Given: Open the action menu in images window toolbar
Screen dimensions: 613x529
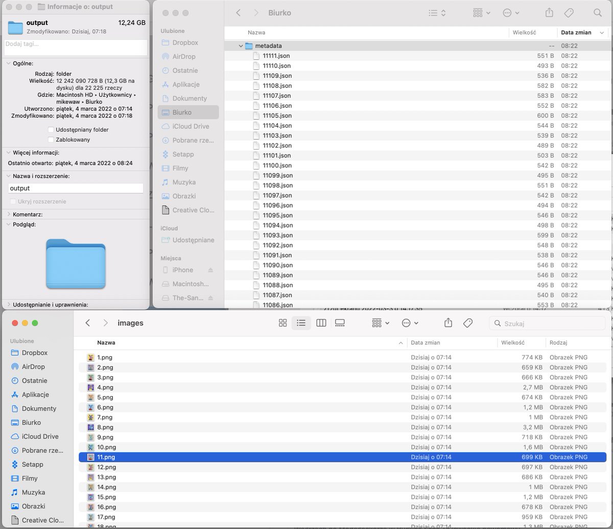Looking at the screenshot, I should [410, 323].
